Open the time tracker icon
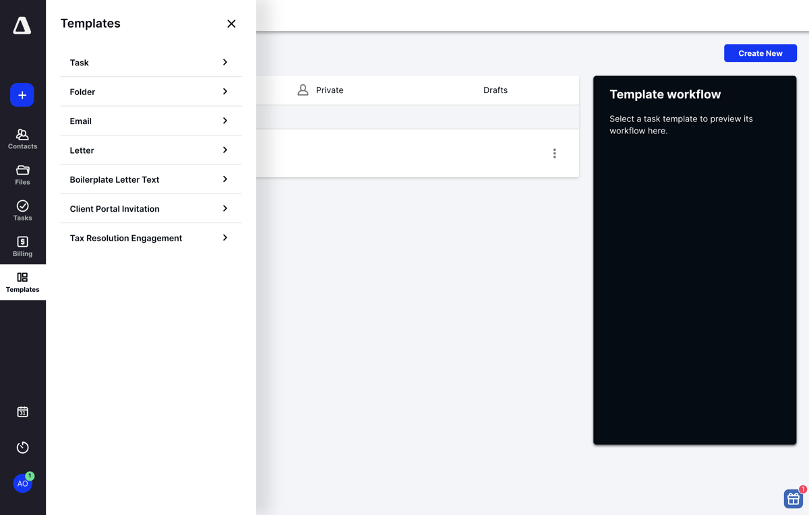The width and height of the screenshot is (809, 515). (x=22, y=447)
